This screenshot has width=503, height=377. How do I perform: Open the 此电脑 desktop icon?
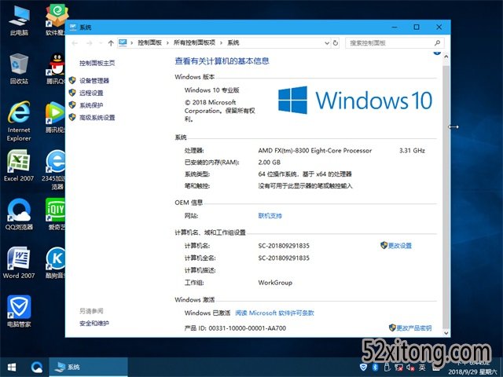(19, 20)
